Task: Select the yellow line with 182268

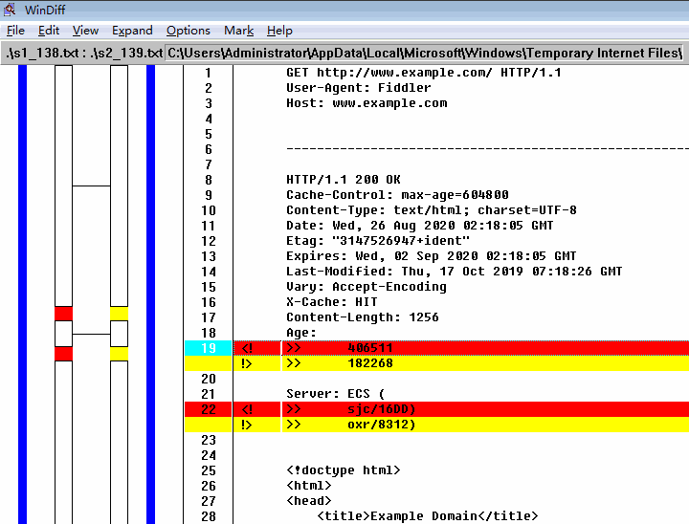Action: pos(485,363)
